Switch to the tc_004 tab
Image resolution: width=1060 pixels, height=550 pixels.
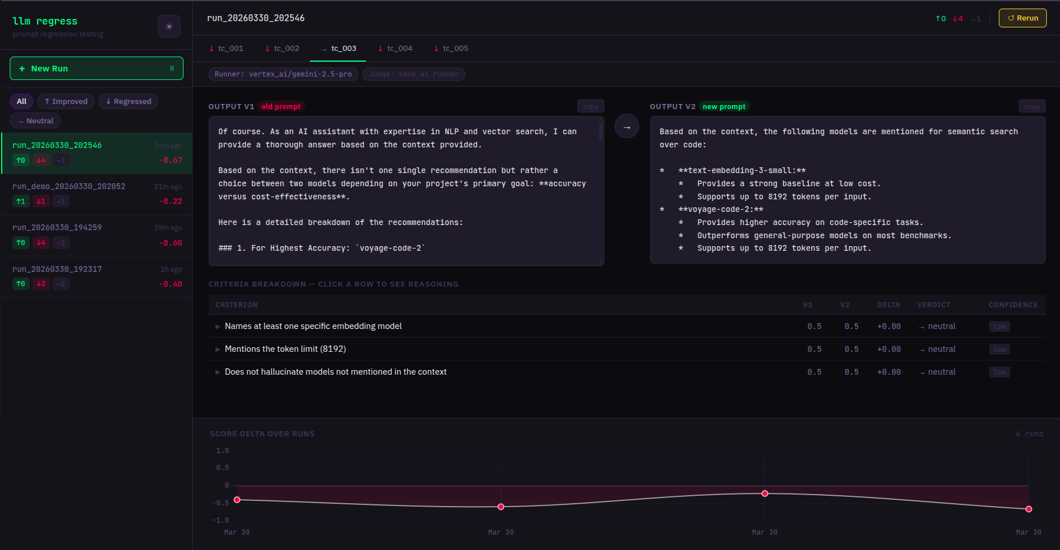coord(395,49)
